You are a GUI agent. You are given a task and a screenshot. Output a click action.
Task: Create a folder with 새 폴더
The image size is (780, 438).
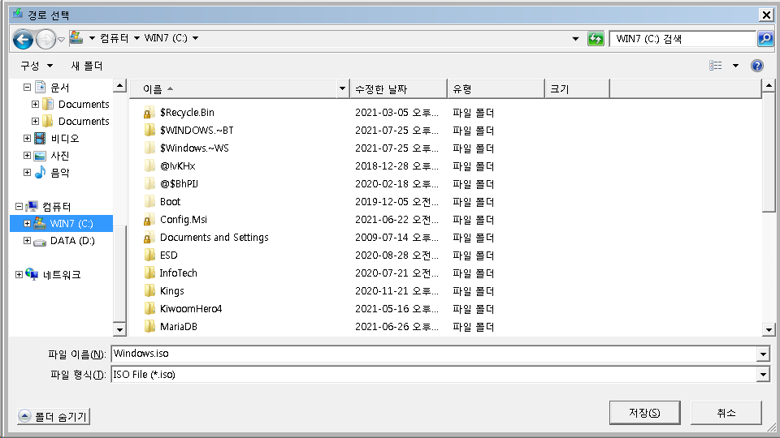pos(87,66)
